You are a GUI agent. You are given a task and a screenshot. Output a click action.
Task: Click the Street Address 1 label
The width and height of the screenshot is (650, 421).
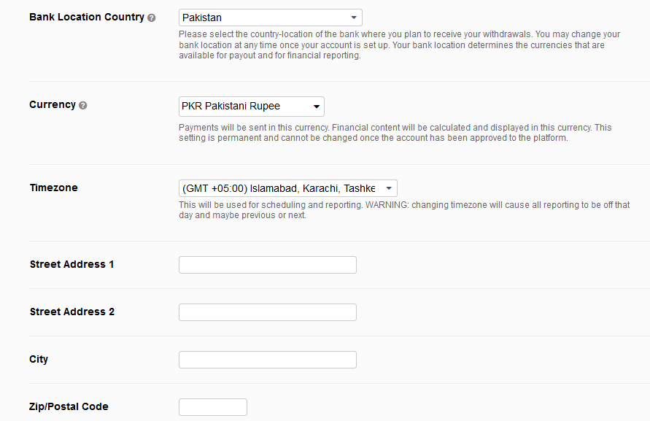click(71, 264)
